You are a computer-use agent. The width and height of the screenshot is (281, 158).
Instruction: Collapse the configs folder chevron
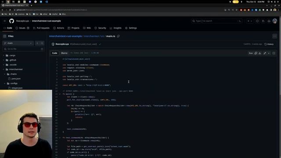[5, 83]
